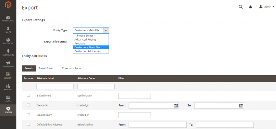Click the confirmation attribute code text

coord(85,95)
